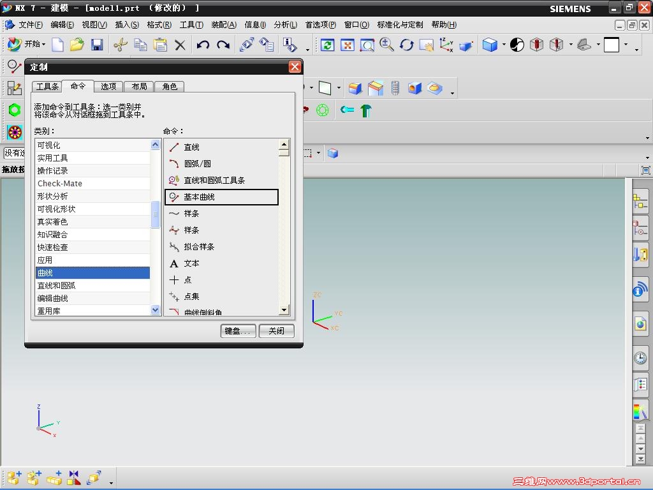653x490 pixels.
Task: Open the history clock sidebar icon
Action: click(640, 357)
